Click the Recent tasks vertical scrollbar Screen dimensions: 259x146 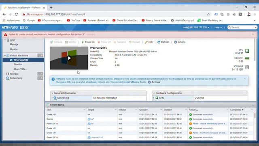(255, 115)
